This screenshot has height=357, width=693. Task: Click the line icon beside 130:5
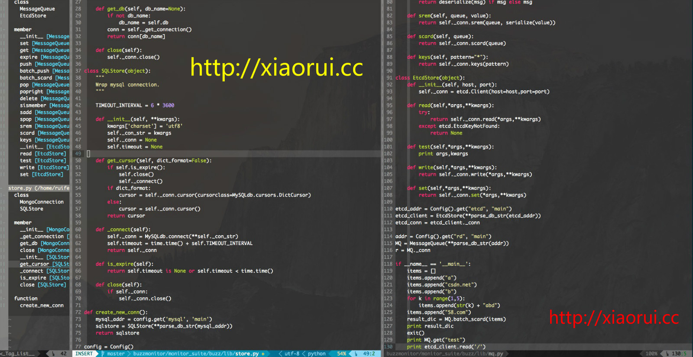[x=667, y=354]
